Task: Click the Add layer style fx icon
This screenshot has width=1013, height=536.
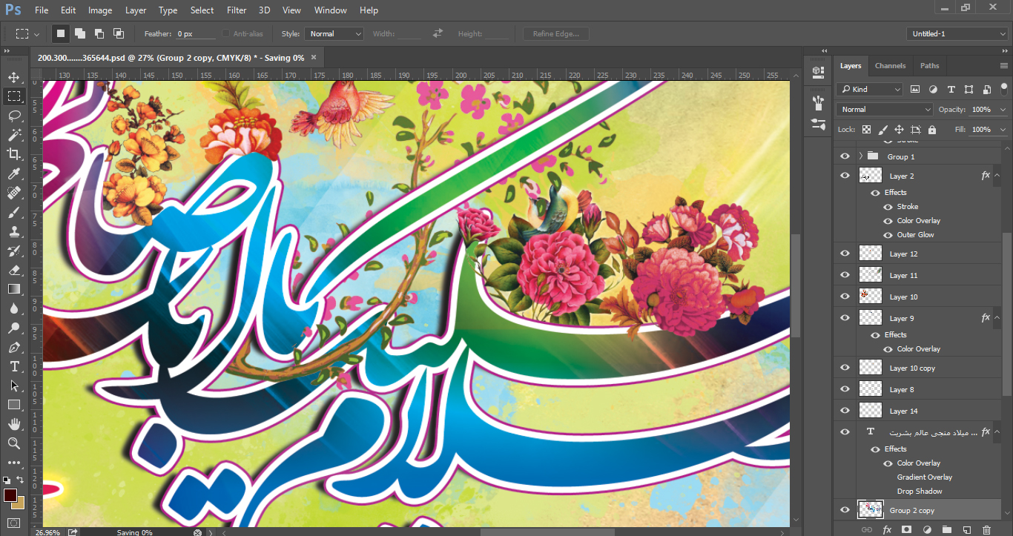Action: 887,530
